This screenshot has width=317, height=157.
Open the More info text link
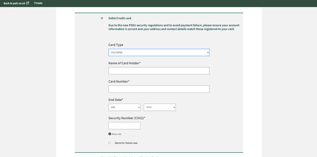point(117,134)
